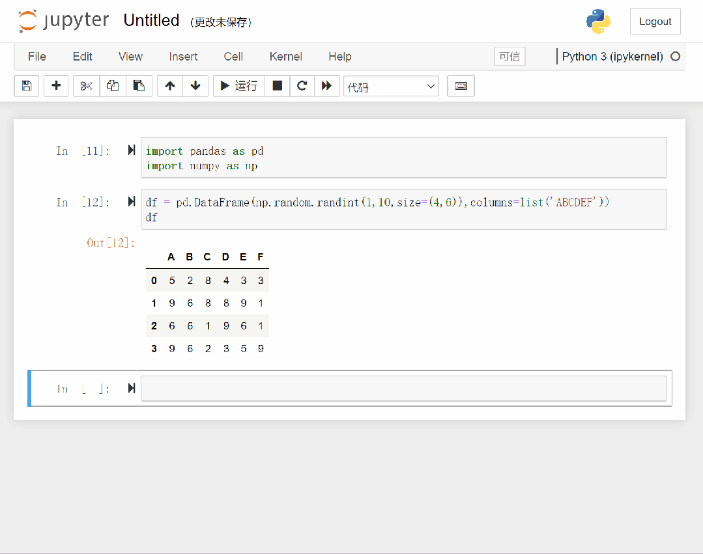Move the selected cell up
The image size is (703, 554).
[169, 85]
